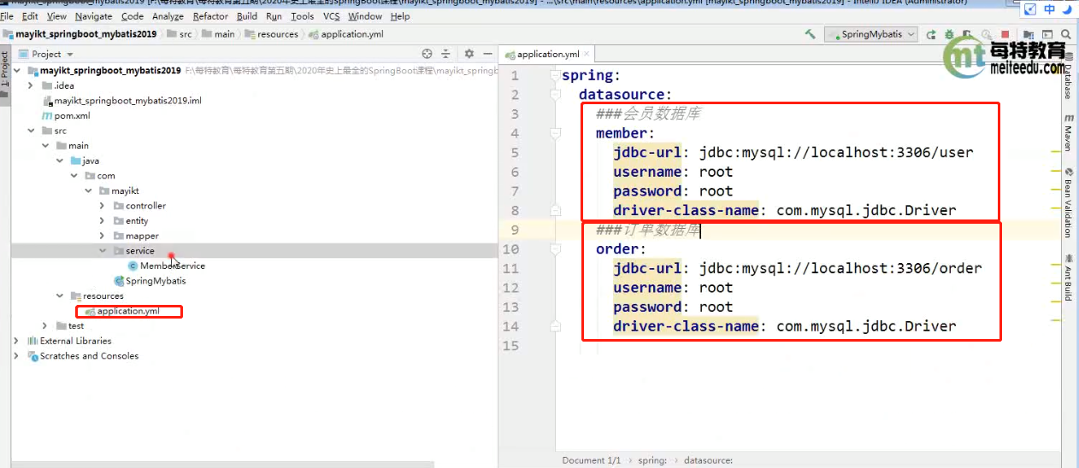Click the red Stop button icon
Image resolution: width=1079 pixels, height=468 pixels.
[1007, 34]
